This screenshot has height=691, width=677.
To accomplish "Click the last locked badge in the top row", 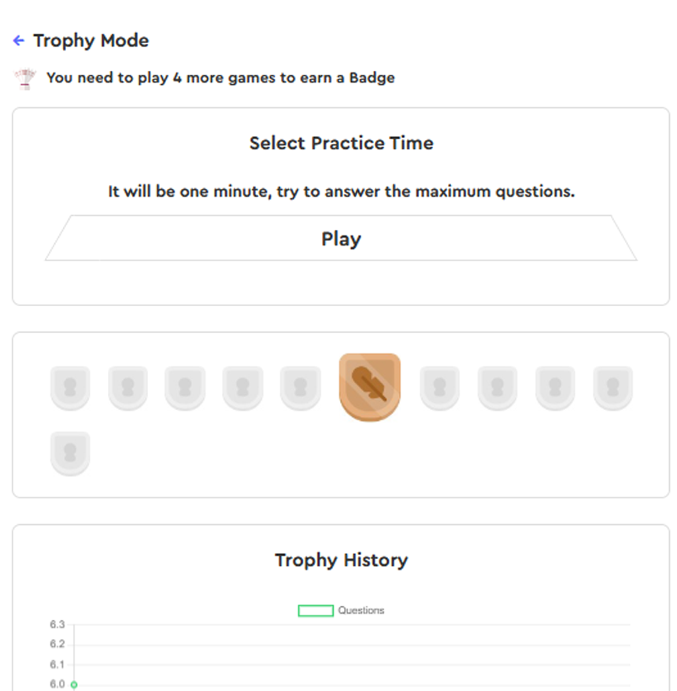I will click(612, 388).
